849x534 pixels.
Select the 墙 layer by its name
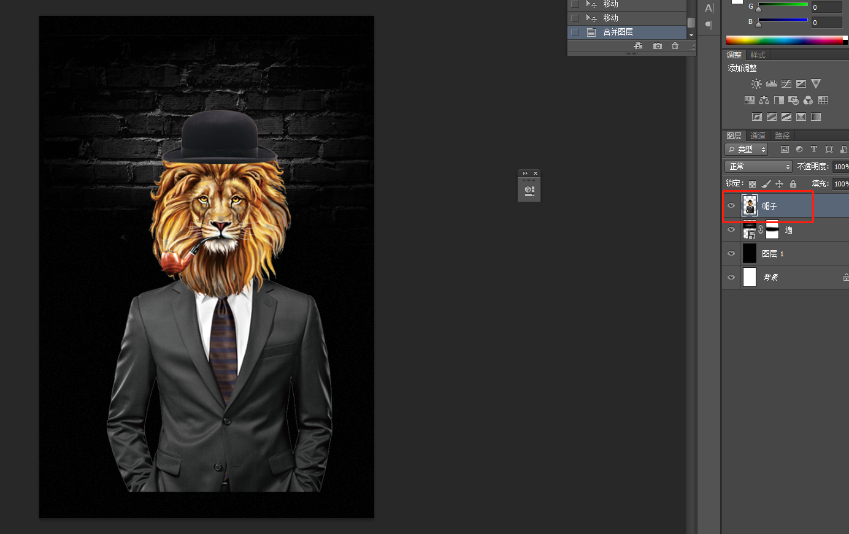coord(789,231)
